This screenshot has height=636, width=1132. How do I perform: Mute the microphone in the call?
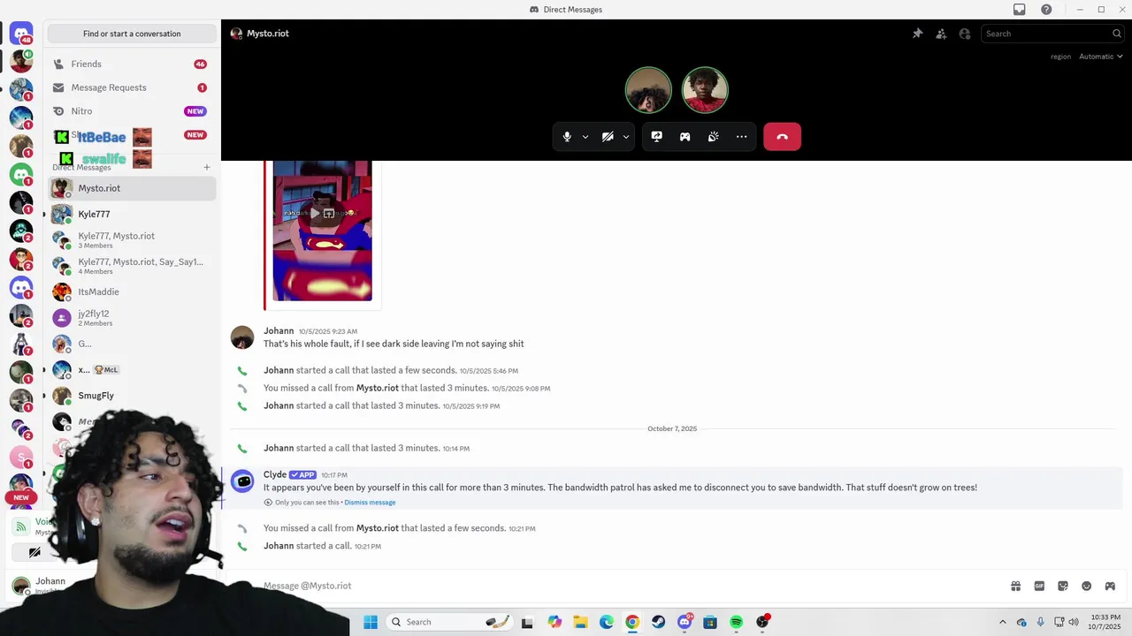[x=567, y=137]
